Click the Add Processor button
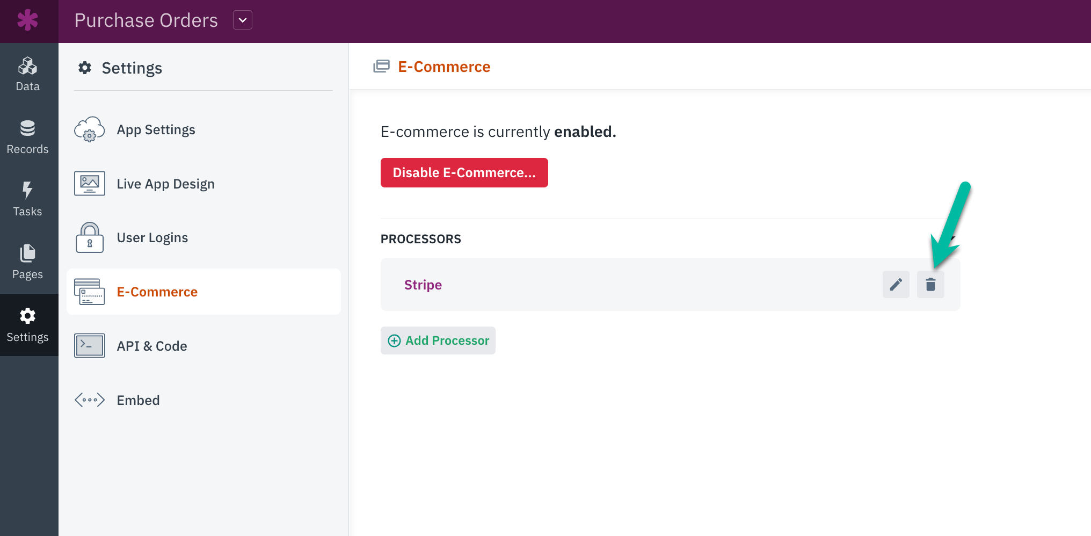 [x=438, y=340]
